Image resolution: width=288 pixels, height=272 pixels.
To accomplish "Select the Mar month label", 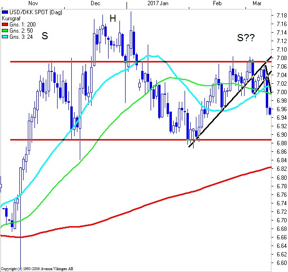I will coord(257,3).
